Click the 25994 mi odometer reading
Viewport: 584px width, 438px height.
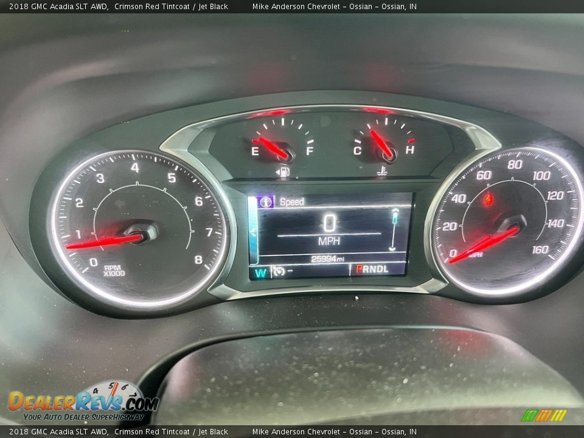[x=327, y=259]
